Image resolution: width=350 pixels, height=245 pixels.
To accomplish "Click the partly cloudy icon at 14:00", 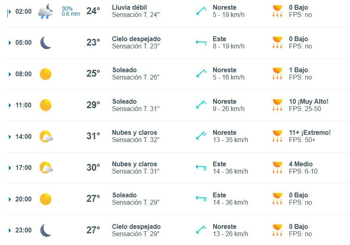I will pos(46,136).
